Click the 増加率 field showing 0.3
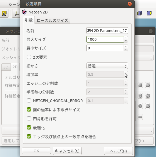 point(105,75)
